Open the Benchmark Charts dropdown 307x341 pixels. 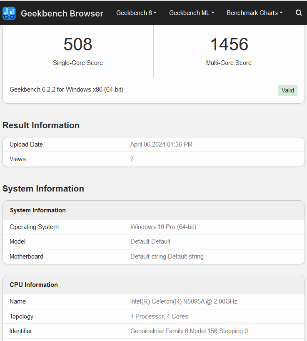255,13
